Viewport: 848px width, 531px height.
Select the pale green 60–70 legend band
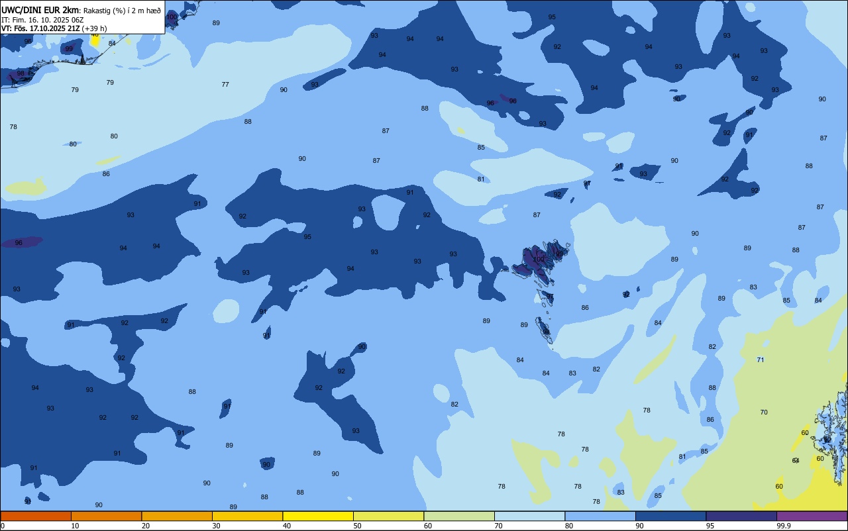tap(459, 516)
